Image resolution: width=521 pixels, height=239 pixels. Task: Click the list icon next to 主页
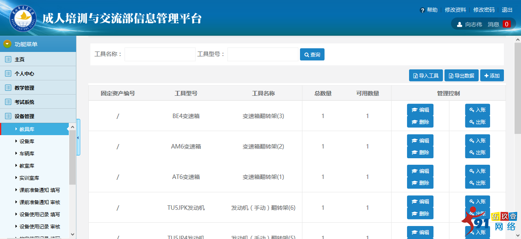coord(8,59)
